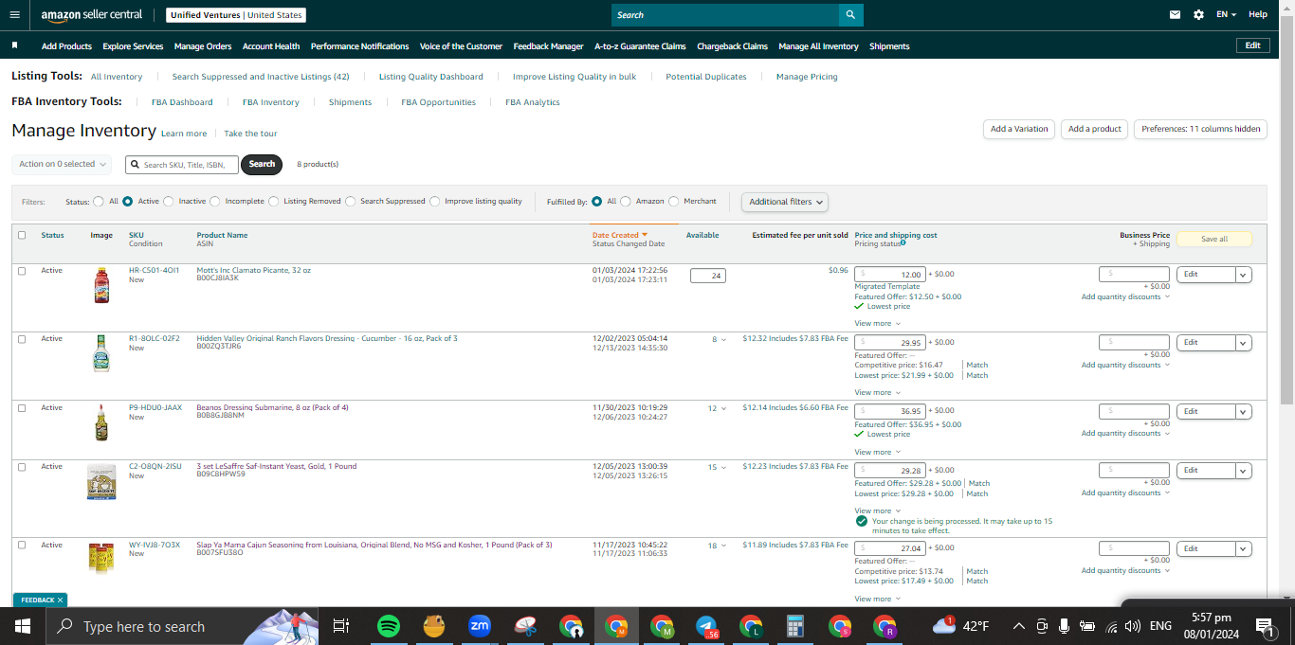Click the search magnifier button in top bar
Viewport: 1295px width, 645px height.
click(x=850, y=15)
